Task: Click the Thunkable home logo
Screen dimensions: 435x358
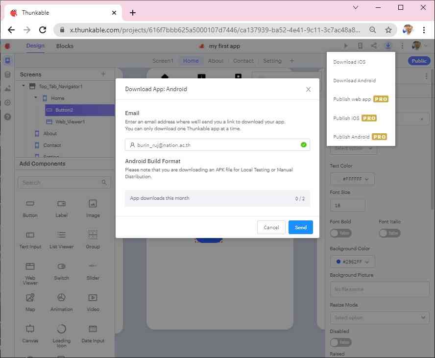Action: [x=7, y=46]
